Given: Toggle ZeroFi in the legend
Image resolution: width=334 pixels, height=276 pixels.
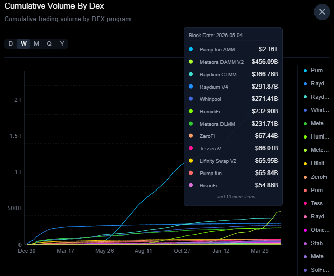Looking at the screenshot, I should pos(316,177).
